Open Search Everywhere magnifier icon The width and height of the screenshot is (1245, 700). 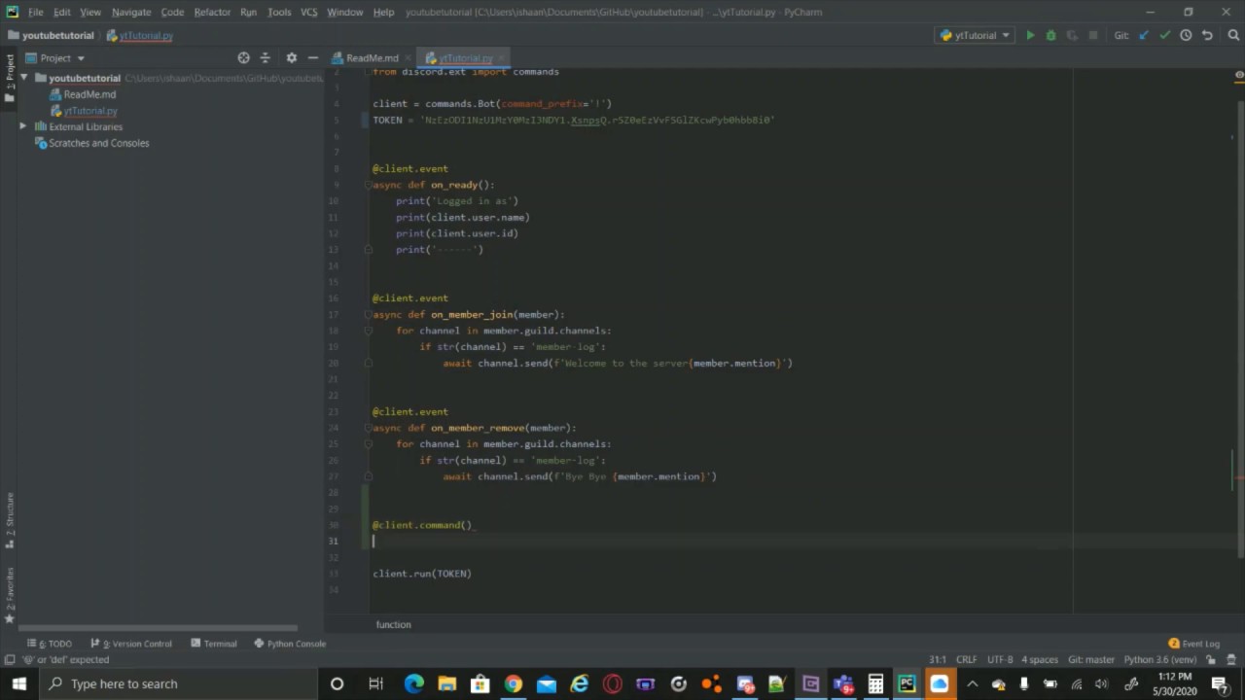[1233, 35]
